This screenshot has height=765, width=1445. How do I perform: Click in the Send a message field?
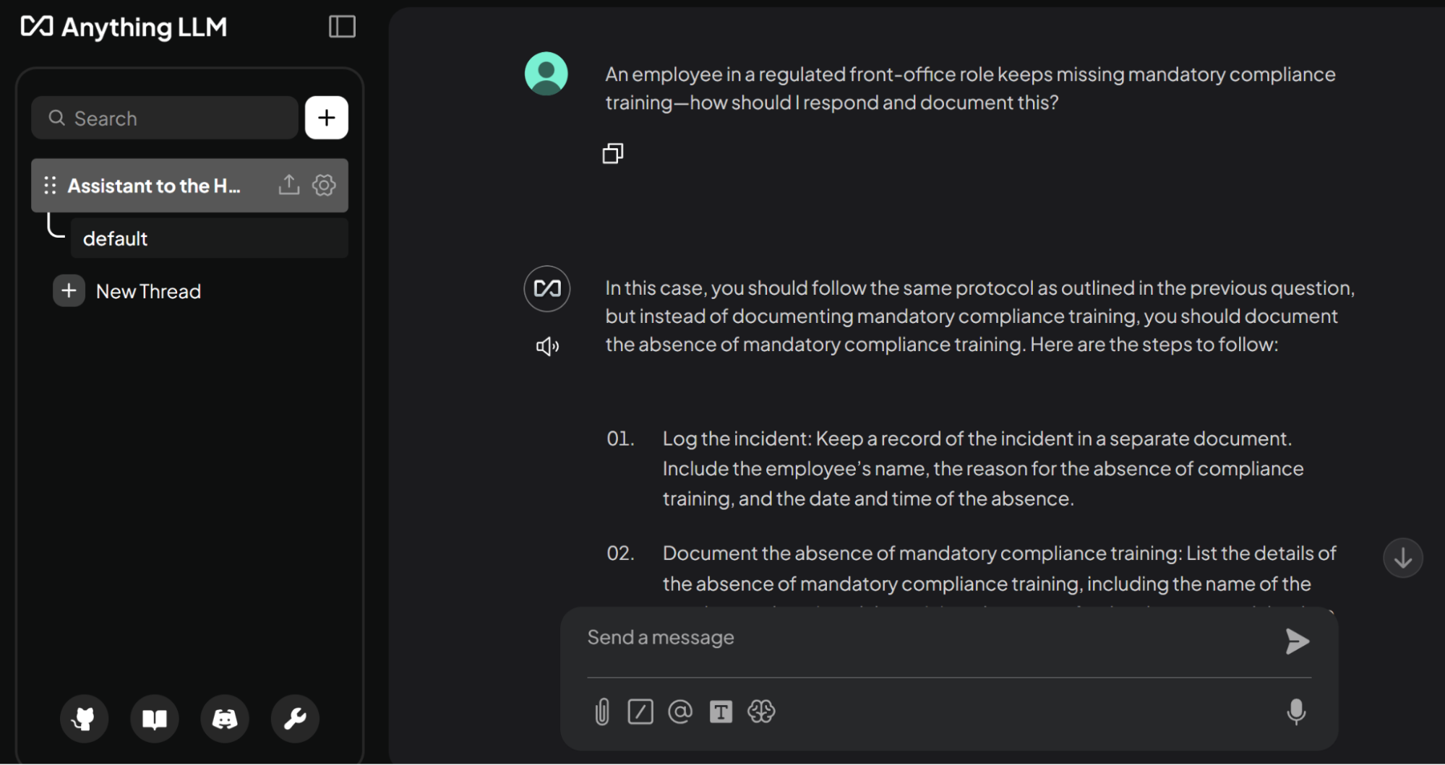pyautogui.click(x=925, y=638)
